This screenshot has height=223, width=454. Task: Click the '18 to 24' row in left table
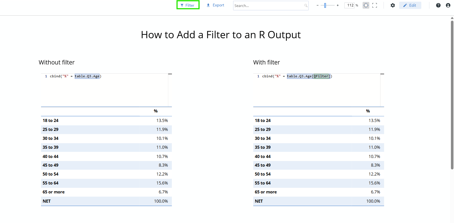tap(106, 121)
